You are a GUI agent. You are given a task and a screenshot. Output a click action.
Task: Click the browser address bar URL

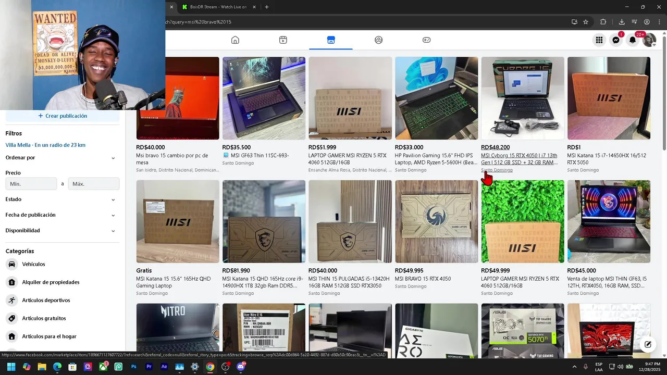click(x=199, y=22)
